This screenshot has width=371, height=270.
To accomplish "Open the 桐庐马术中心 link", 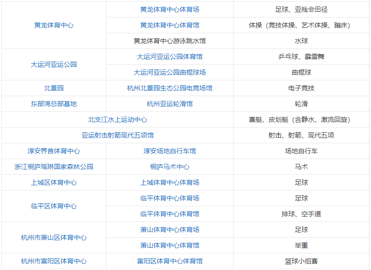I will [x=170, y=167].
